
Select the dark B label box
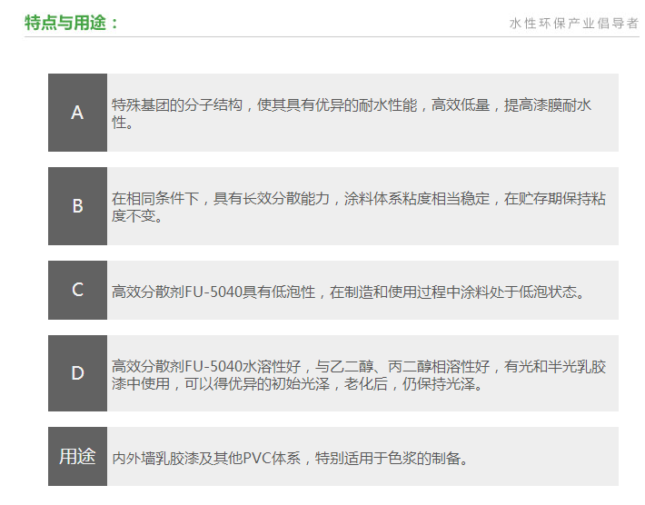pos(77,206)
